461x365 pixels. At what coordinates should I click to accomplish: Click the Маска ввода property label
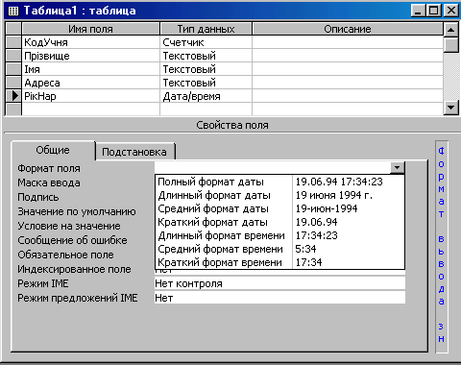49,182
